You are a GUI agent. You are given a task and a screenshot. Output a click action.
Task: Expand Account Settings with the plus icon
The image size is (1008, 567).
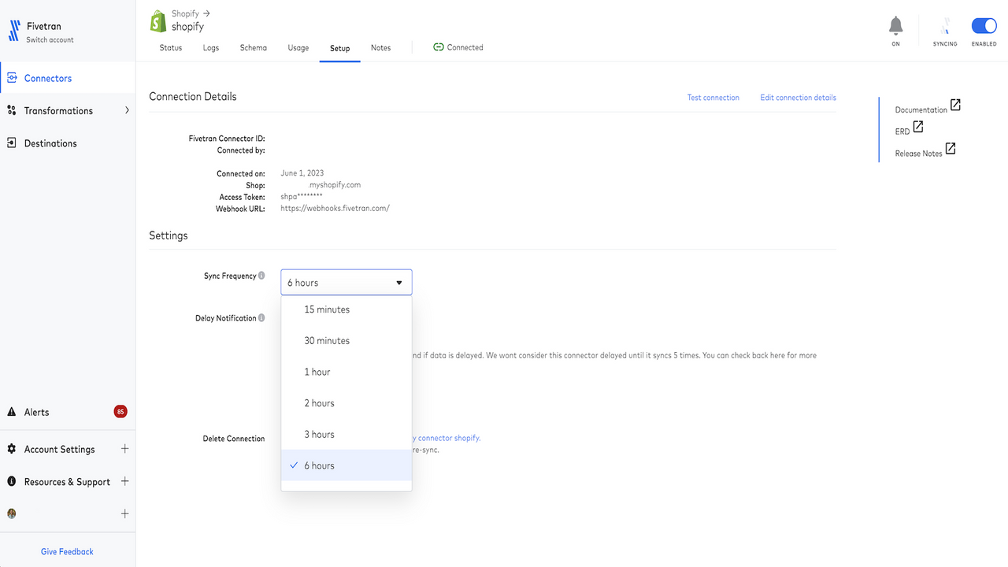coord(124,449)
